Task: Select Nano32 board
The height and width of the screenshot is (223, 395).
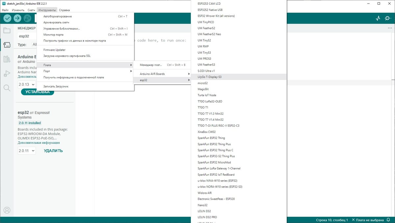Action: point(239,205)
